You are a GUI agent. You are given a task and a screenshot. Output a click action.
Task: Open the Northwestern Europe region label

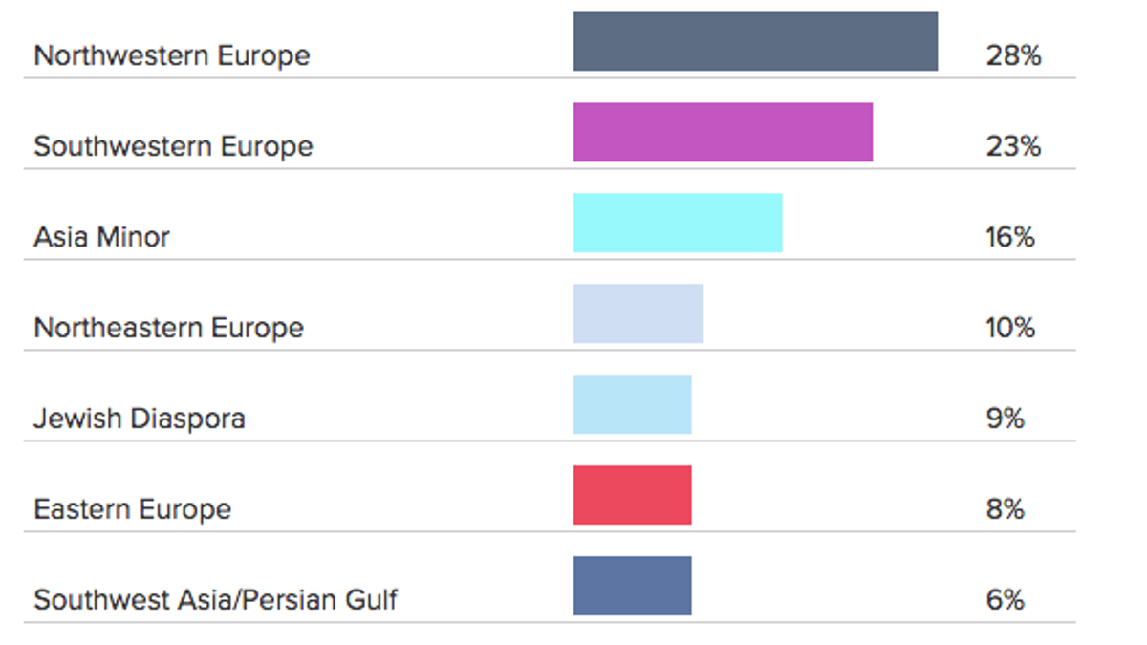tap(172, 55)
